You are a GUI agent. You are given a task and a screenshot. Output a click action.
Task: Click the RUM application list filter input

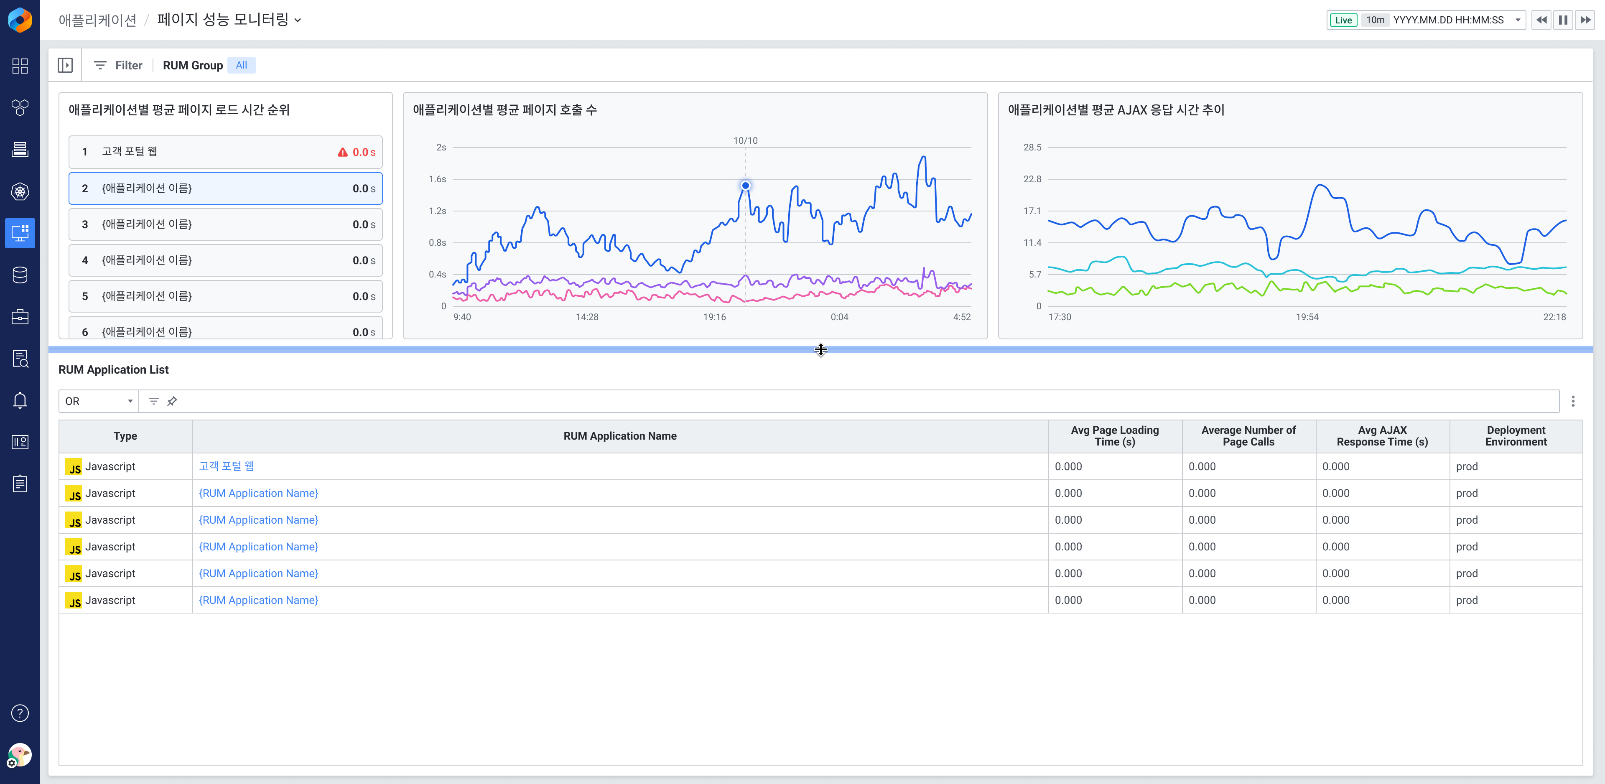pyautogui.click(x=866, y=401)
